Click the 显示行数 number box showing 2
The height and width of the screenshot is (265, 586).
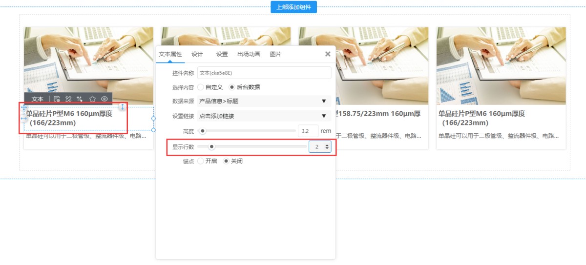click(x=320, y=146)
